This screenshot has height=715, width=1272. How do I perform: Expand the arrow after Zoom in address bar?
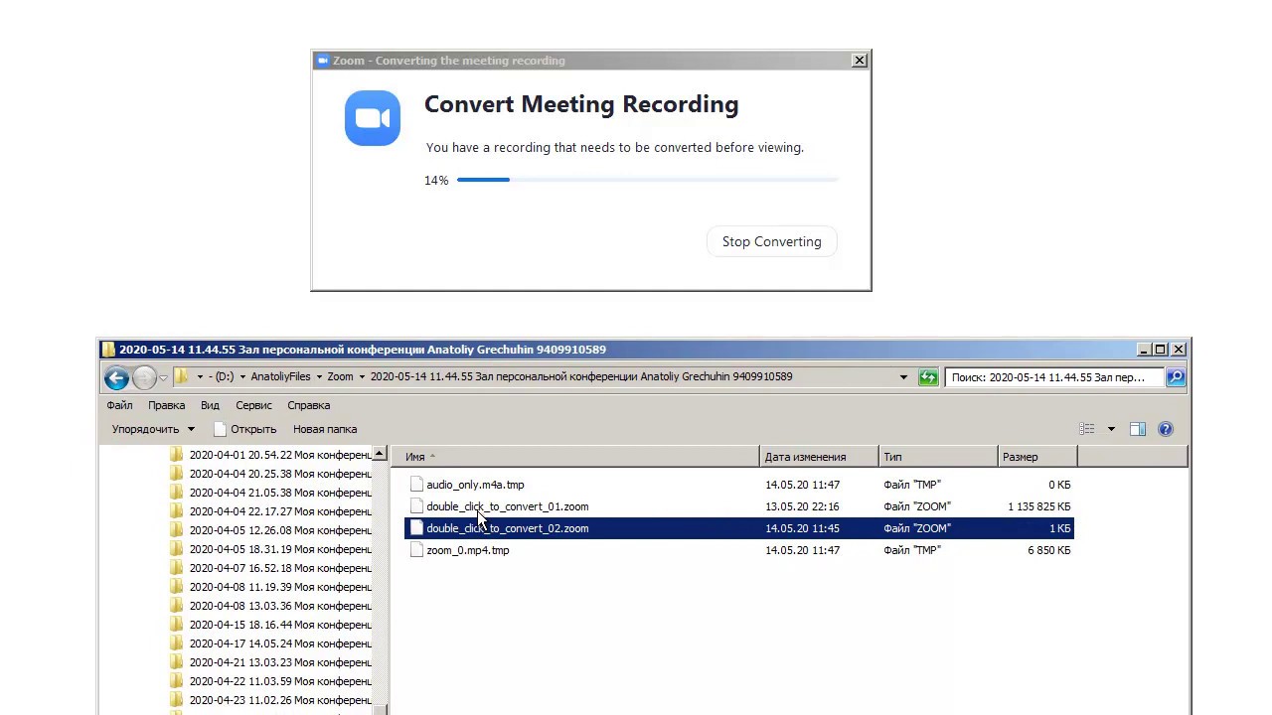(x=362, y=377)
